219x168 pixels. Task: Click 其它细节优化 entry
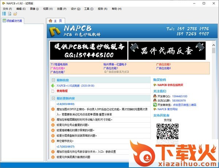coord(65,141)
